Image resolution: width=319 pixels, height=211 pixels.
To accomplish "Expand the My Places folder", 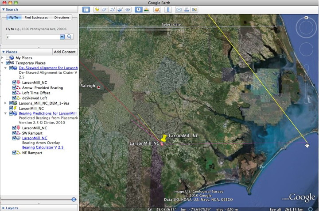I will [3, 58].
